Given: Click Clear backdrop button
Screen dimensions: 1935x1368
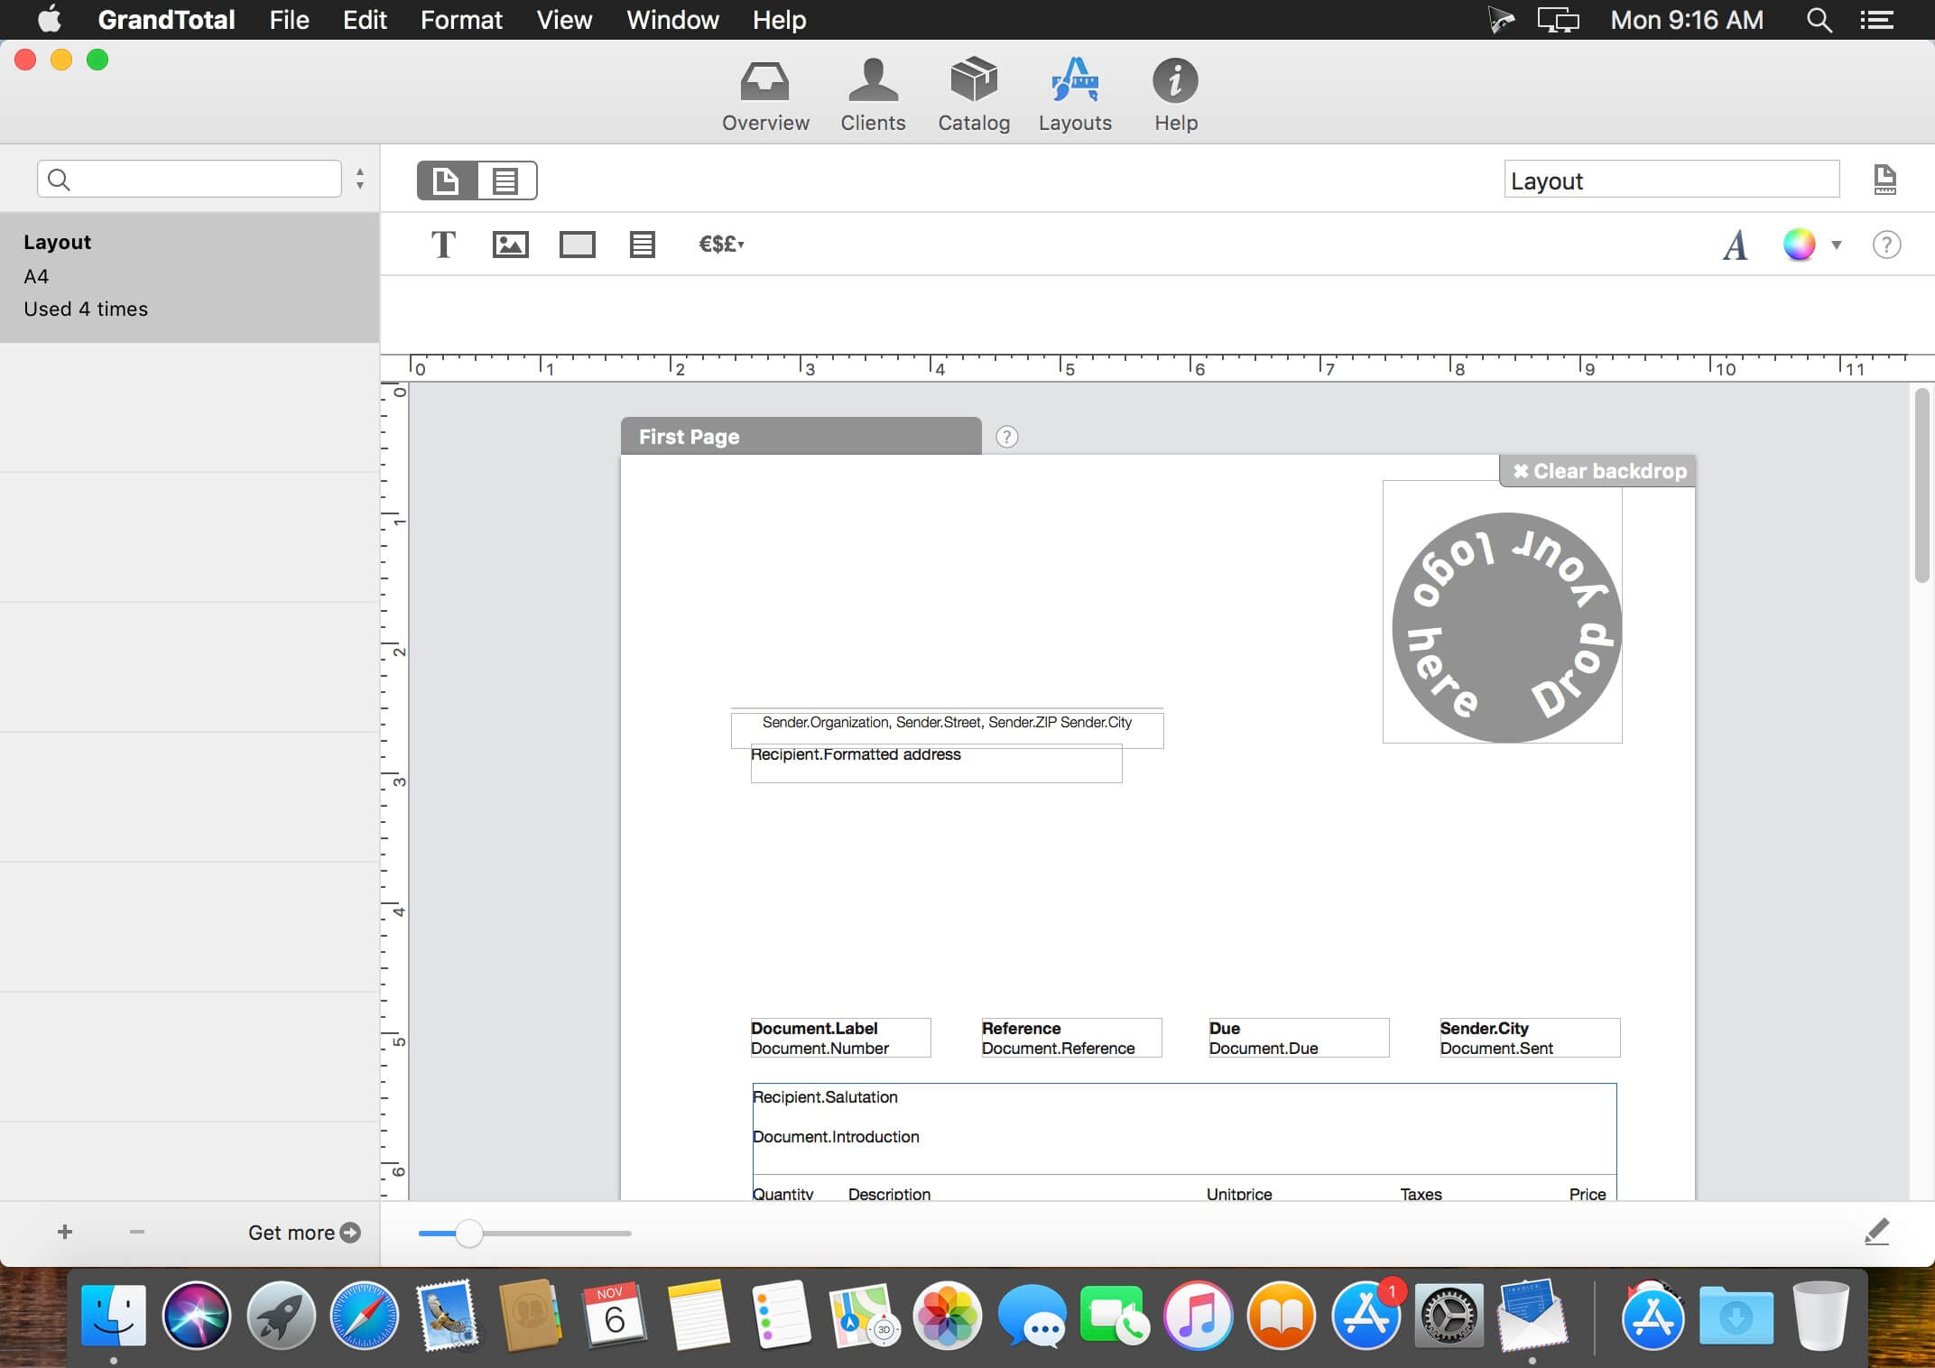Looking at the screenshot, I should 1598,471.
